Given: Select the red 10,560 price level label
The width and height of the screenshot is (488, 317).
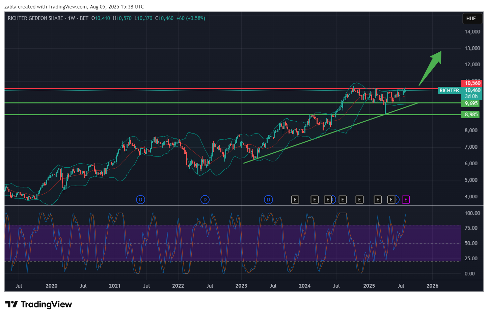Looking at the screenshot, I should coord(472,83).
